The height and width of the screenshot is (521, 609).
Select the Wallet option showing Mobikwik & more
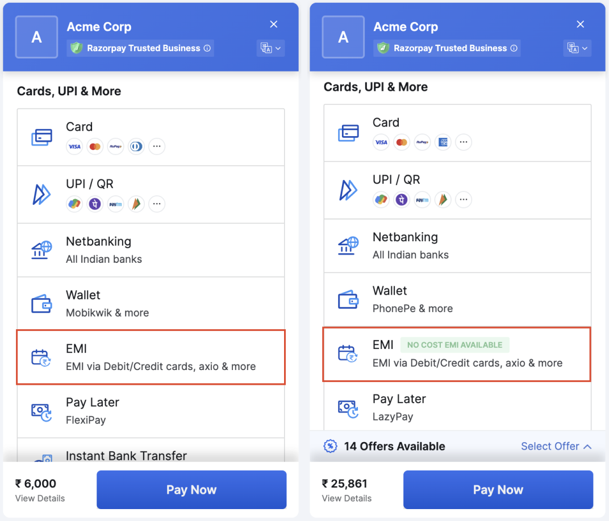click(x=151, y=304)
